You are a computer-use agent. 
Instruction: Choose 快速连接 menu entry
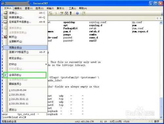point(25,17)
